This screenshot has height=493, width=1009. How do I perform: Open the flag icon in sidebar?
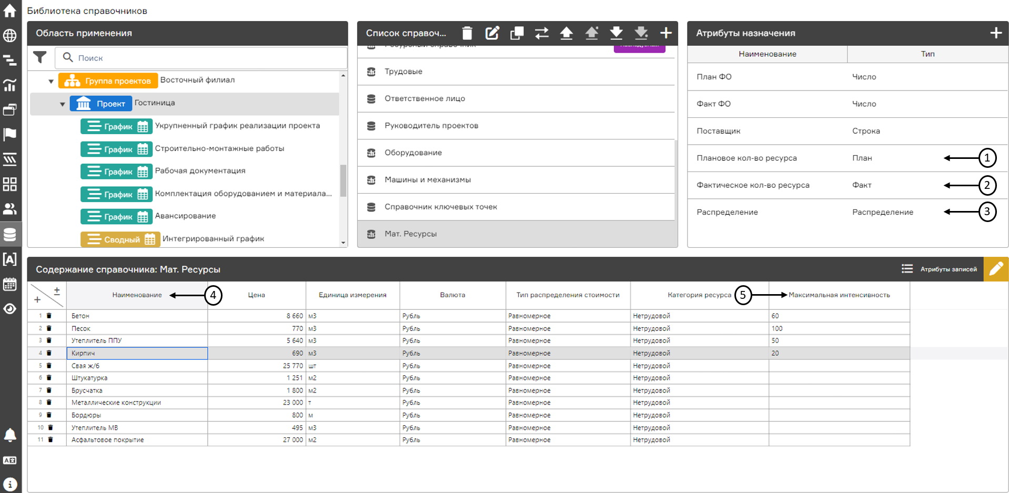[x=10, y=134]
